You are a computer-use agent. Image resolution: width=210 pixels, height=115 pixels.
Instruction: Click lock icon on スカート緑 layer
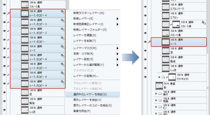click(x=204, y=23)
